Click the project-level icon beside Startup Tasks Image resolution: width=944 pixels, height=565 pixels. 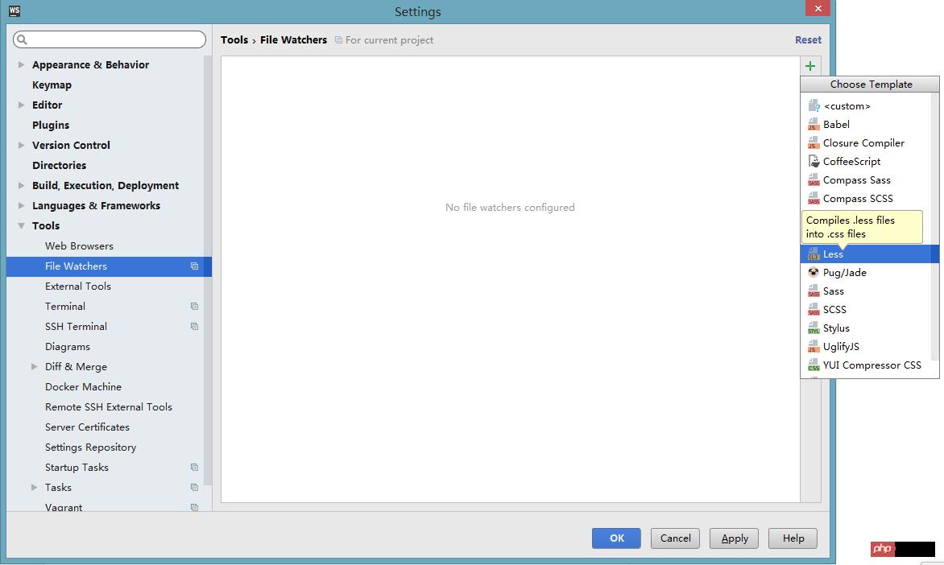pos(194,468)
